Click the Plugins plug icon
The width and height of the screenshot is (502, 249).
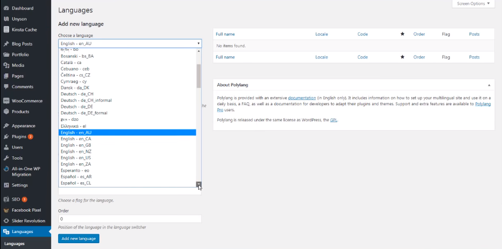click(x=6, y=137)
